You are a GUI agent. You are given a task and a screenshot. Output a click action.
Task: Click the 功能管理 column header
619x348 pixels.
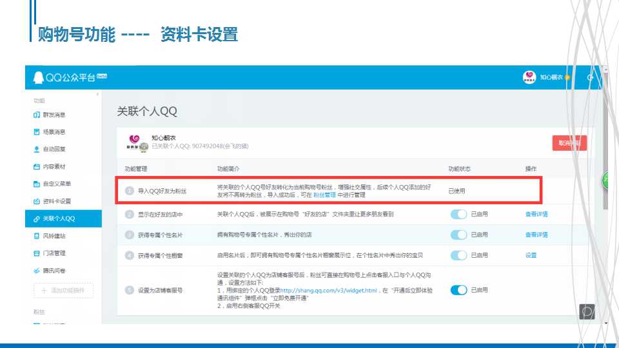[x=136, y=169]
